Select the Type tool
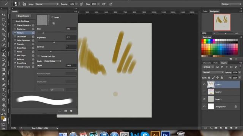243x136 pixels. point(3,90)
